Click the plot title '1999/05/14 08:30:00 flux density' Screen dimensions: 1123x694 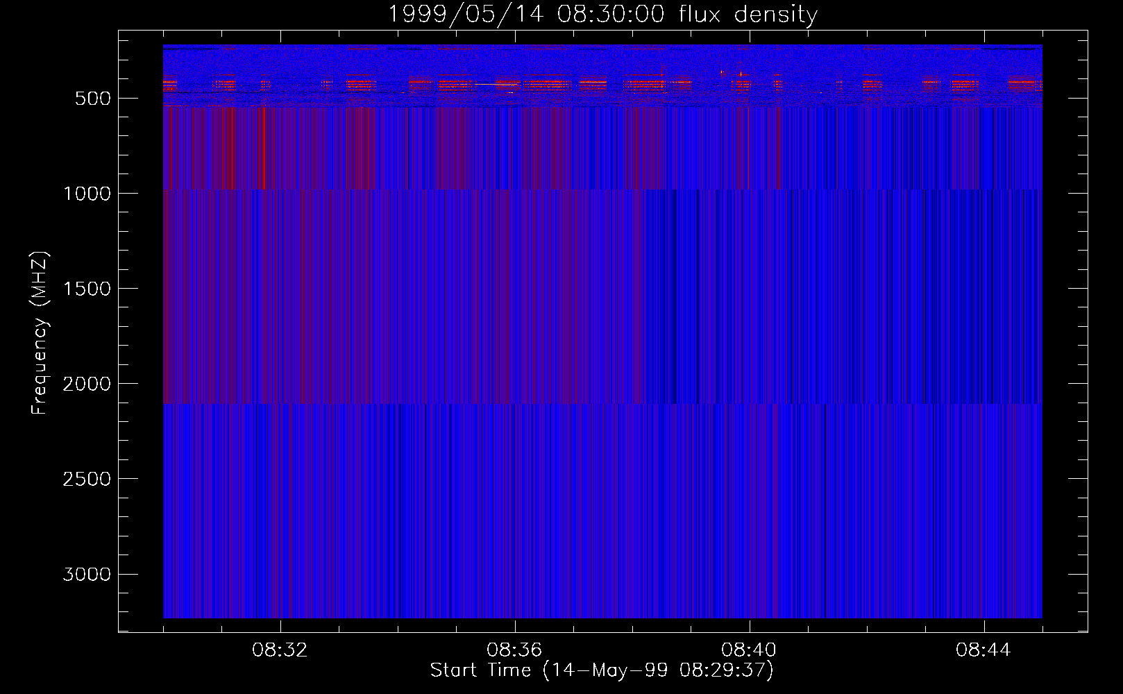coord(602,15)
